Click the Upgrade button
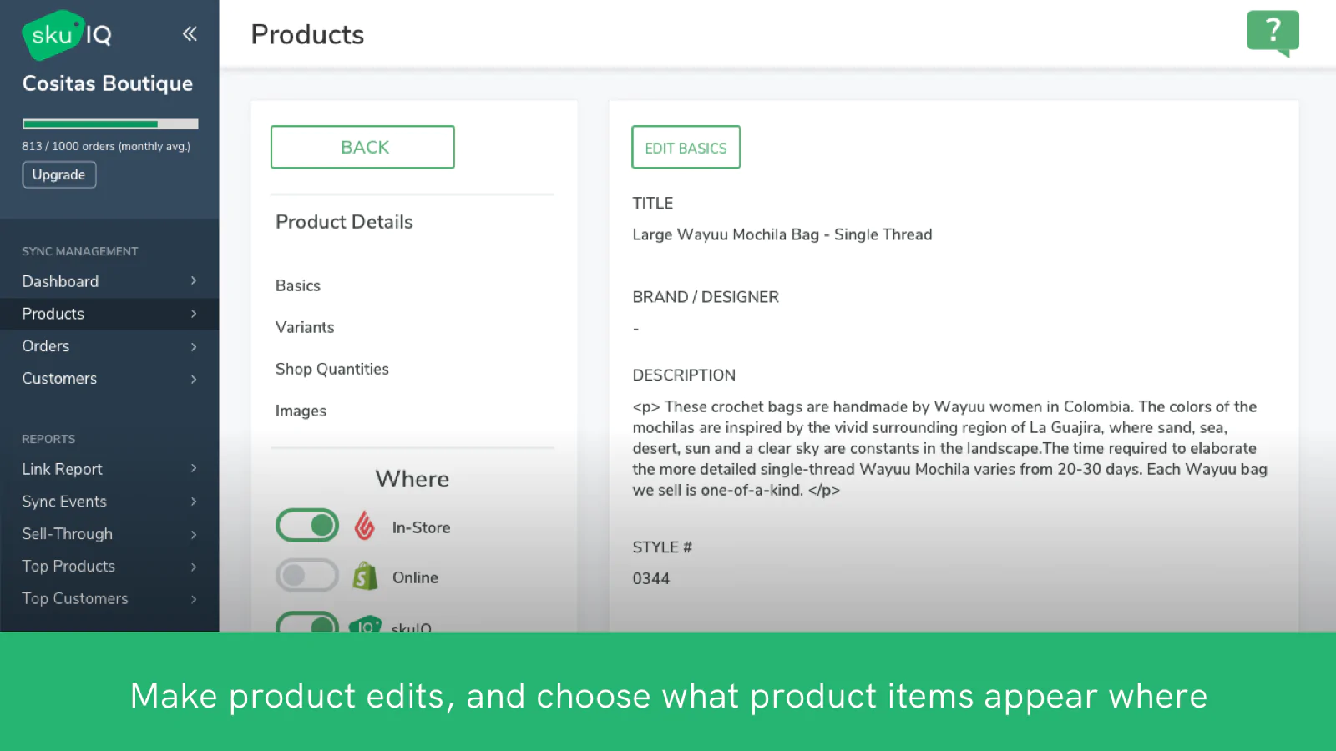This screenshot has height=751, width=1336. 58,175
